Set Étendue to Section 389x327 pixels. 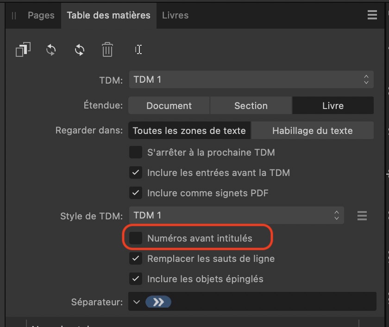(251, 106)
